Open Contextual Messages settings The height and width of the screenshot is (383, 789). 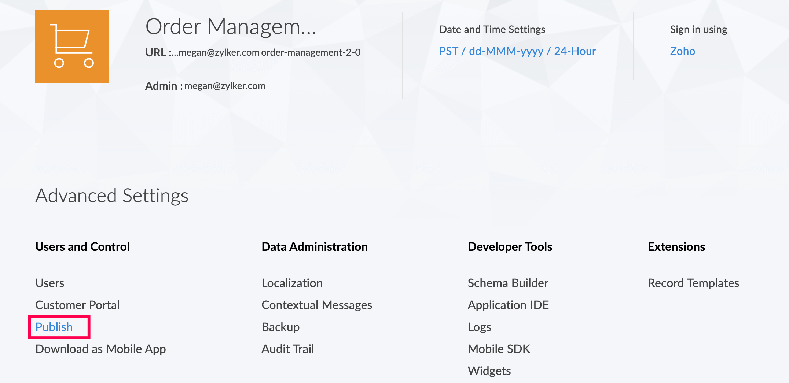click(317, 305)
